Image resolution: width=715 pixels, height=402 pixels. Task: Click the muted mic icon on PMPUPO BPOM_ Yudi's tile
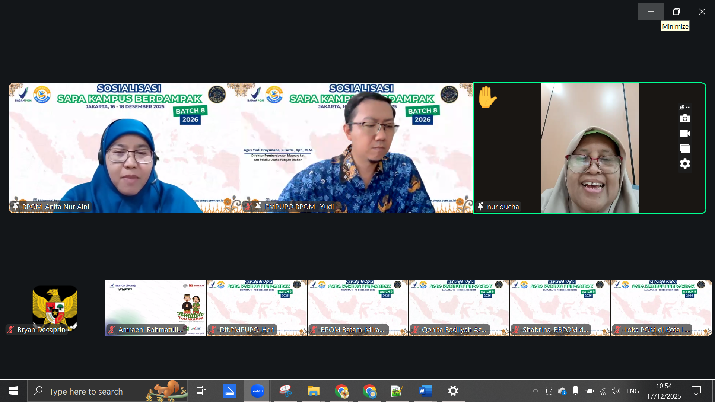(x=248, y=206)
